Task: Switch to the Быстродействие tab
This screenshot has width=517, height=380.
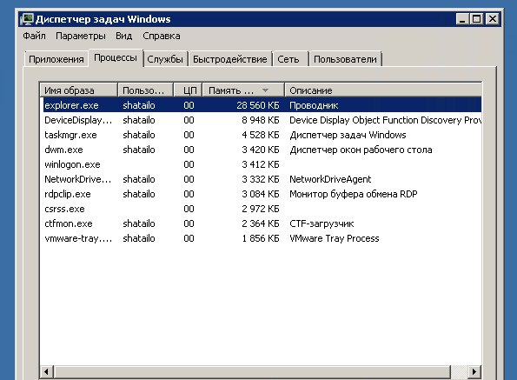Action: pos(229,59)
